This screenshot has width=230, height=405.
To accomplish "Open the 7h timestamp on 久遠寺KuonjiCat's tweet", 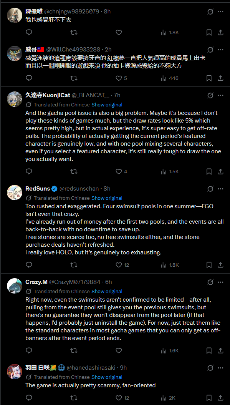I will click(x=117, y=95).
